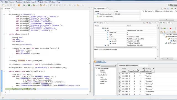The height and width of the screenshot is (100, 177).
Task: Select the Expressions view tab
Action: click(x=100, y=9)
